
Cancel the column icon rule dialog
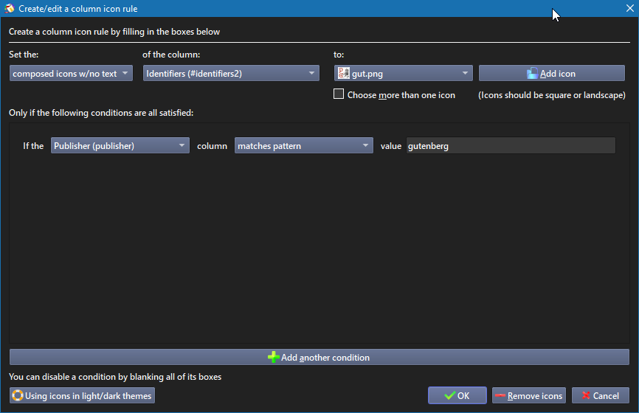(601, 395)
